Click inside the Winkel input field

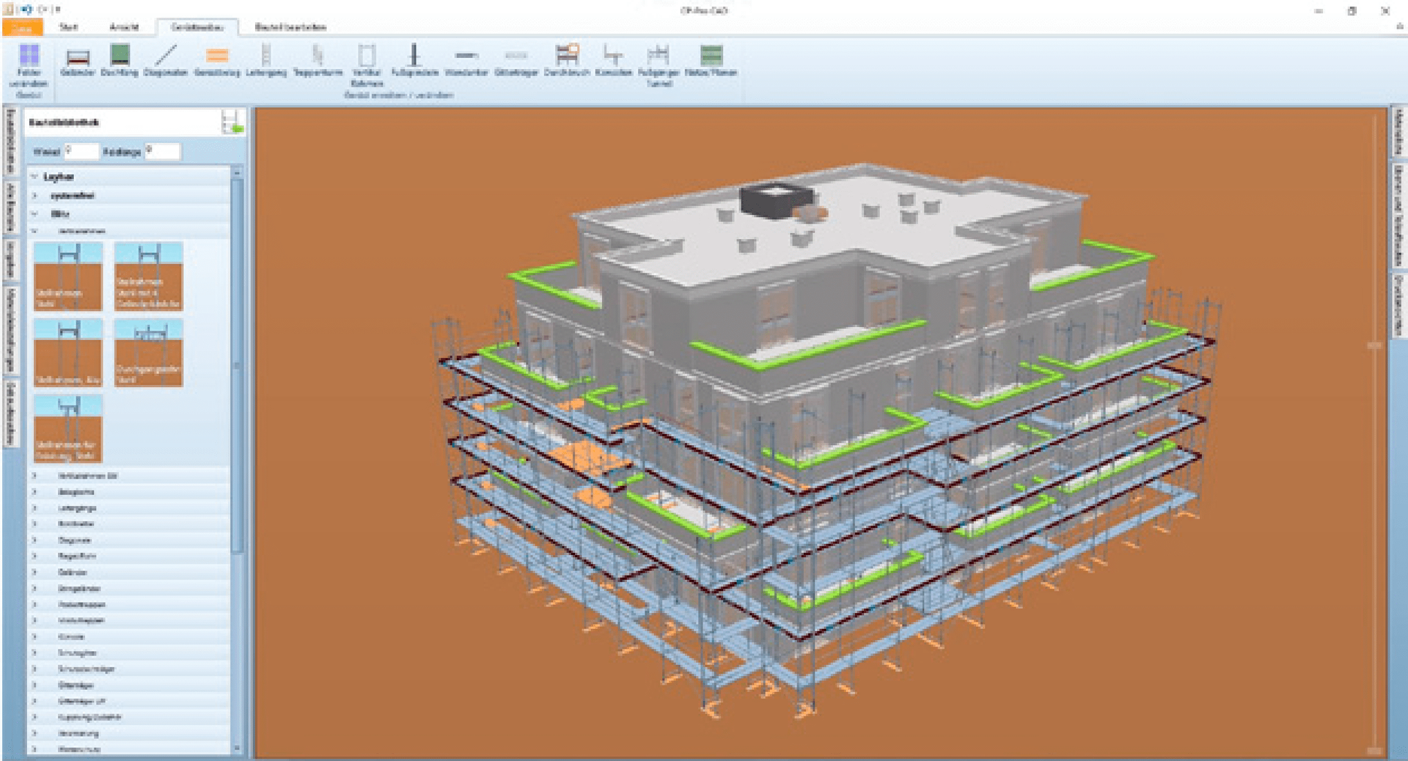[81, 152]
